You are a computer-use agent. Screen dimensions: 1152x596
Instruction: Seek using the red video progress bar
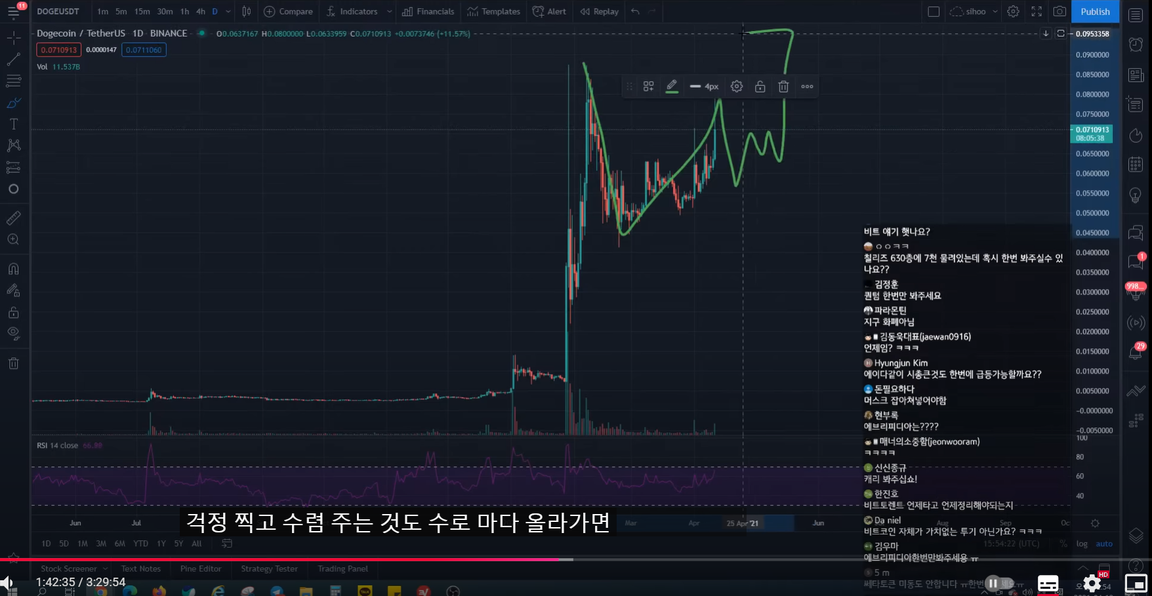pyautogui.click(x=576, y=559)
